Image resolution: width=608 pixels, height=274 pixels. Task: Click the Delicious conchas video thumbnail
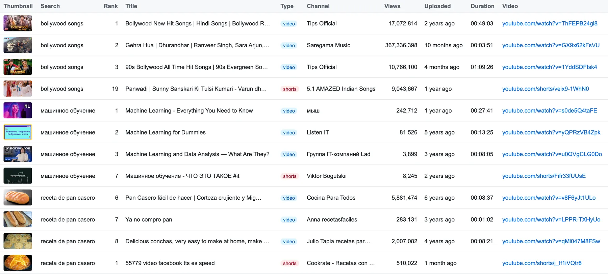(x=18, y=241)
